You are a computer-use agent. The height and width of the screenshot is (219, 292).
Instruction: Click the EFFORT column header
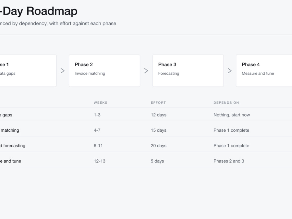click(158, 102)
